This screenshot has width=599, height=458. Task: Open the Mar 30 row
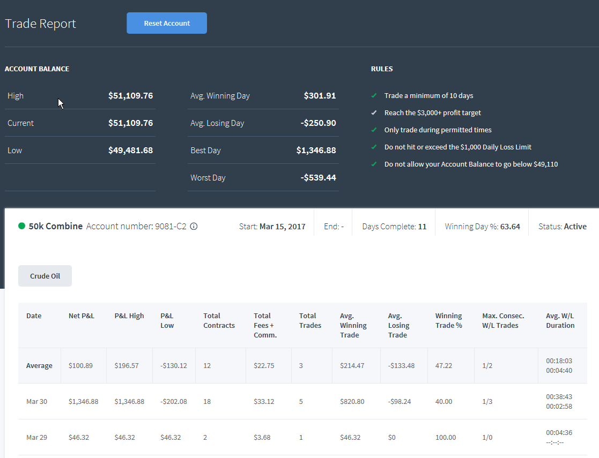click(302, 402)
